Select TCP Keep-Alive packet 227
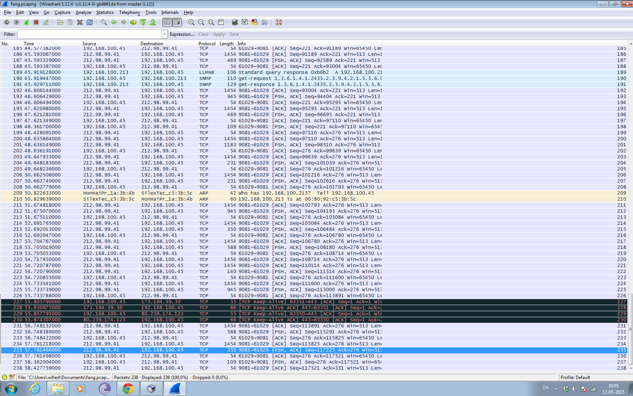 pos(313,302)
